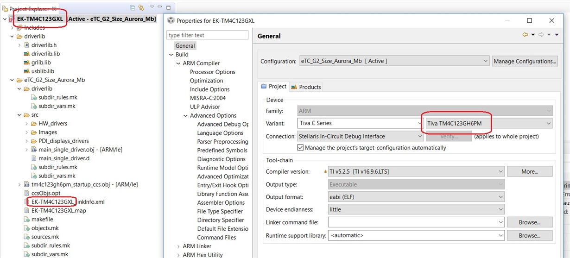Click the EK-TM4C123GXL project icon
The width and height of the screenshot is (570, 258).
click(x=12, y=19)
